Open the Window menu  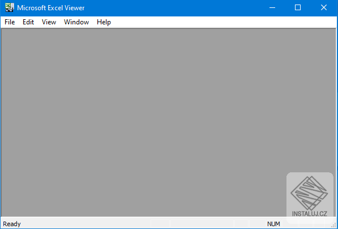(x=76, y=22)
